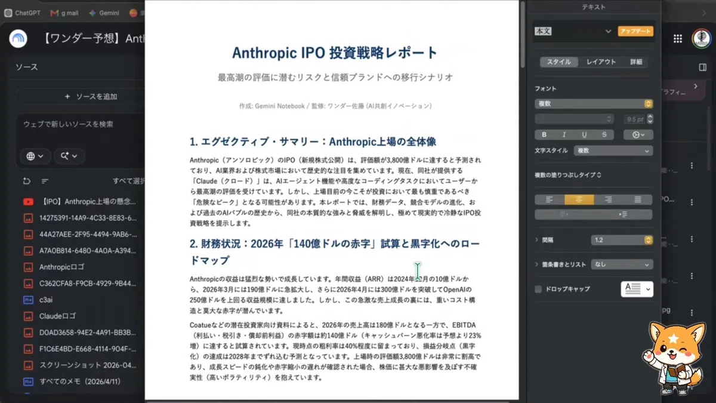Align the text right
Screen dimensions: 716x403
[609, 199]
